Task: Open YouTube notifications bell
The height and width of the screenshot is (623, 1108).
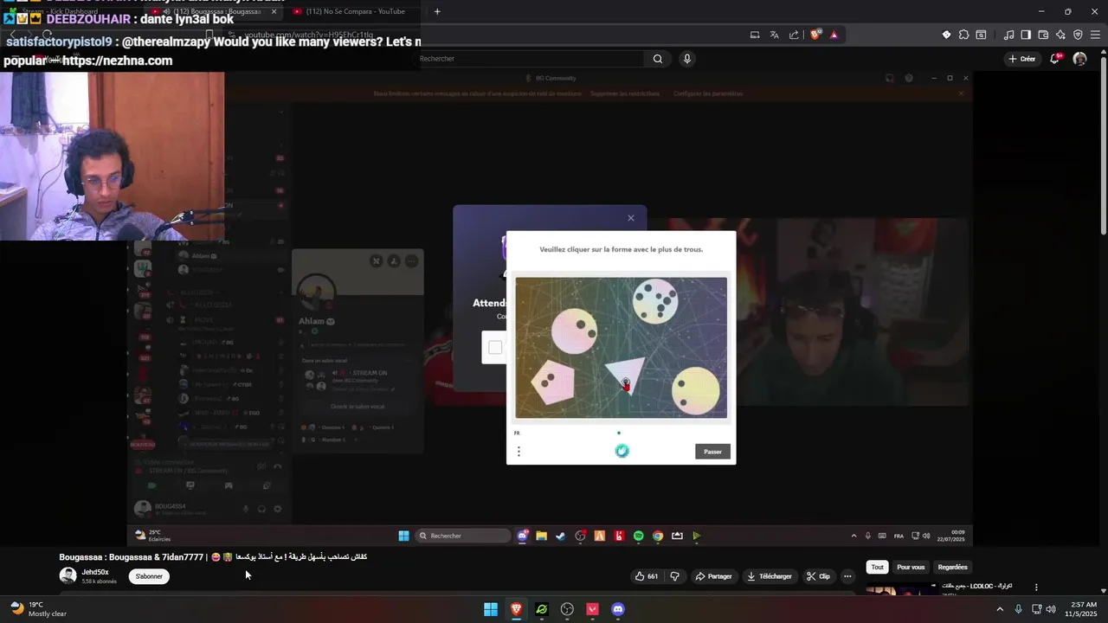Action: click(1055, 59)
